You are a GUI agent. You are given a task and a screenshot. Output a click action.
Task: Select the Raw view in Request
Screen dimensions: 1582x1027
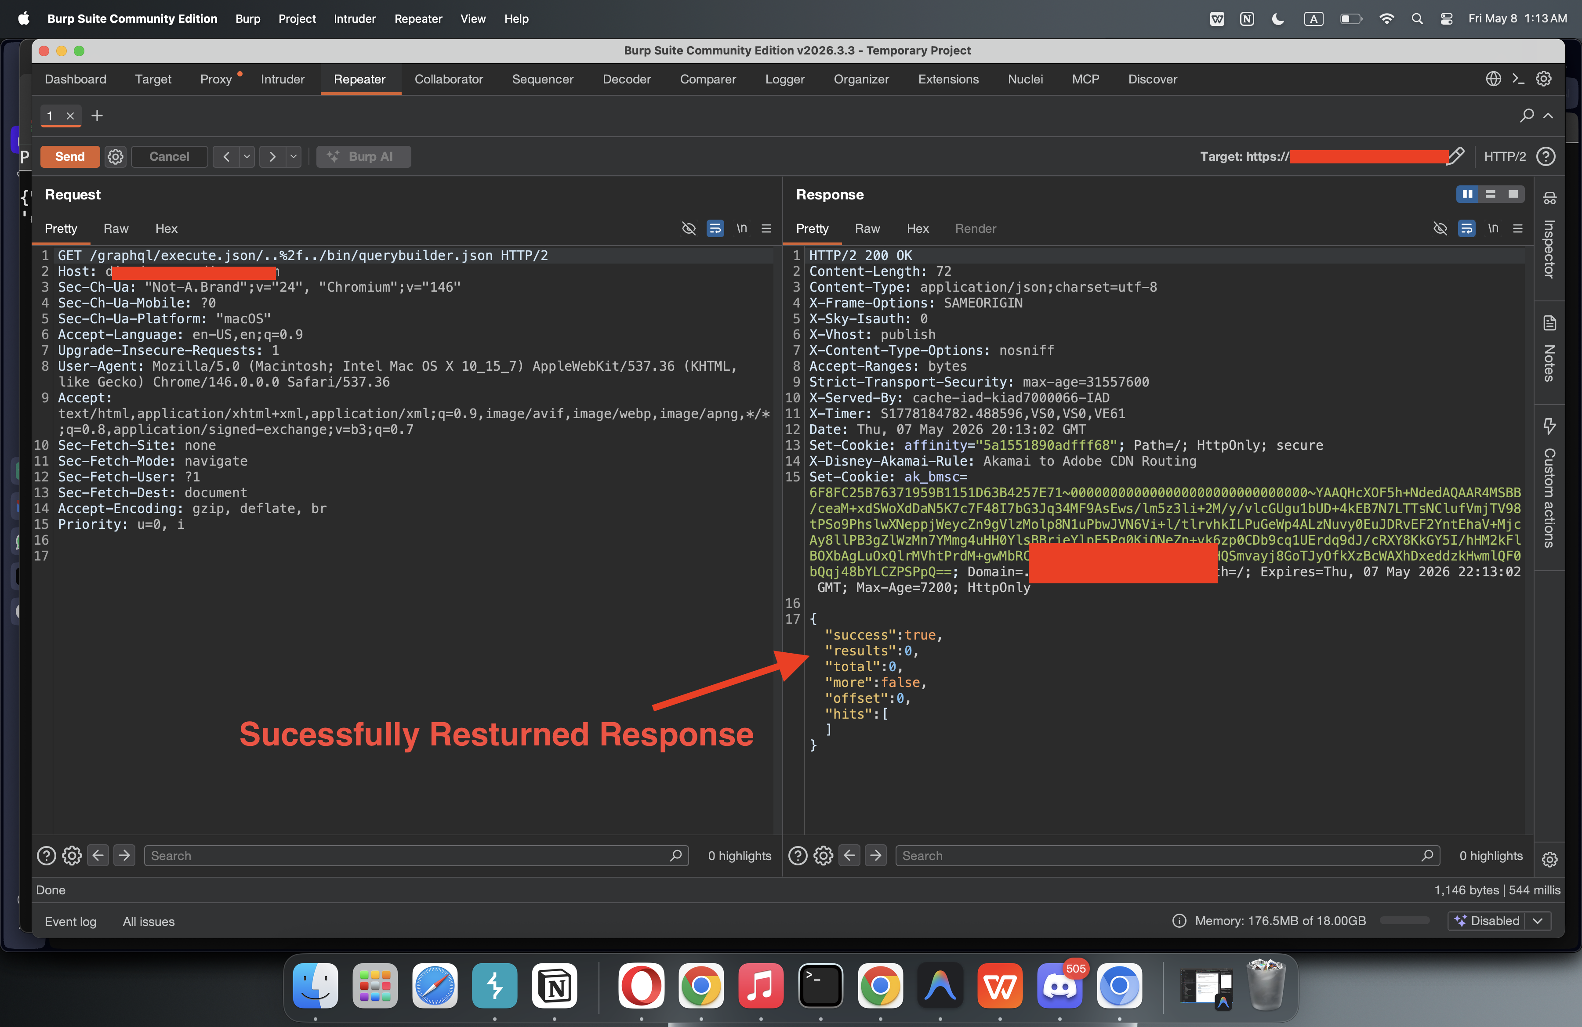click(116, 228)
